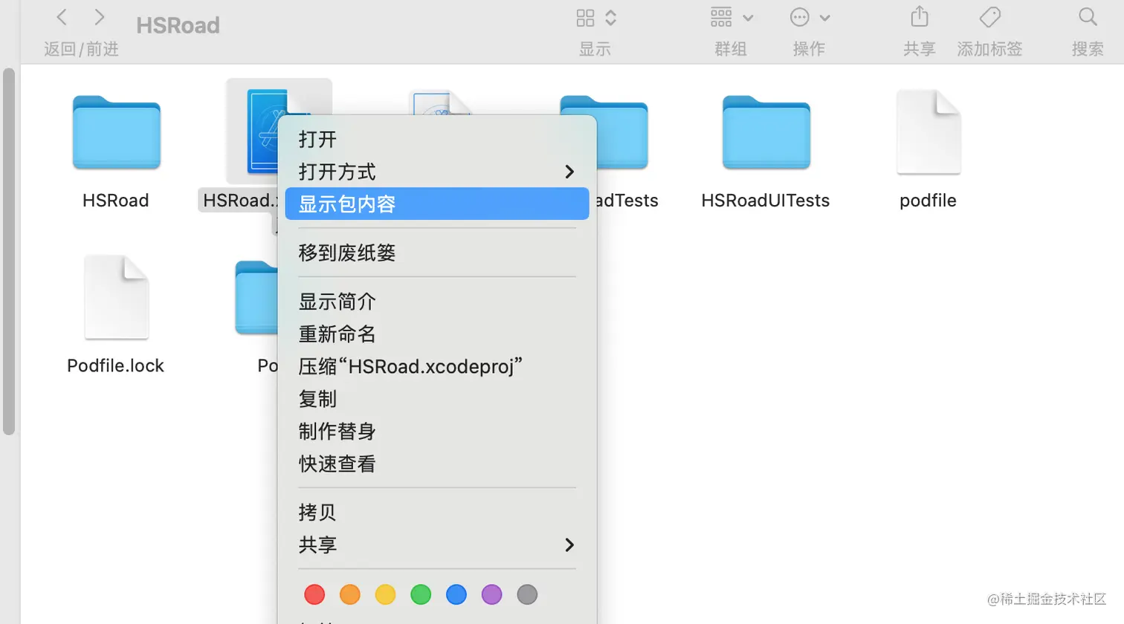Apply the blue tag color

[x=456, y=594]
